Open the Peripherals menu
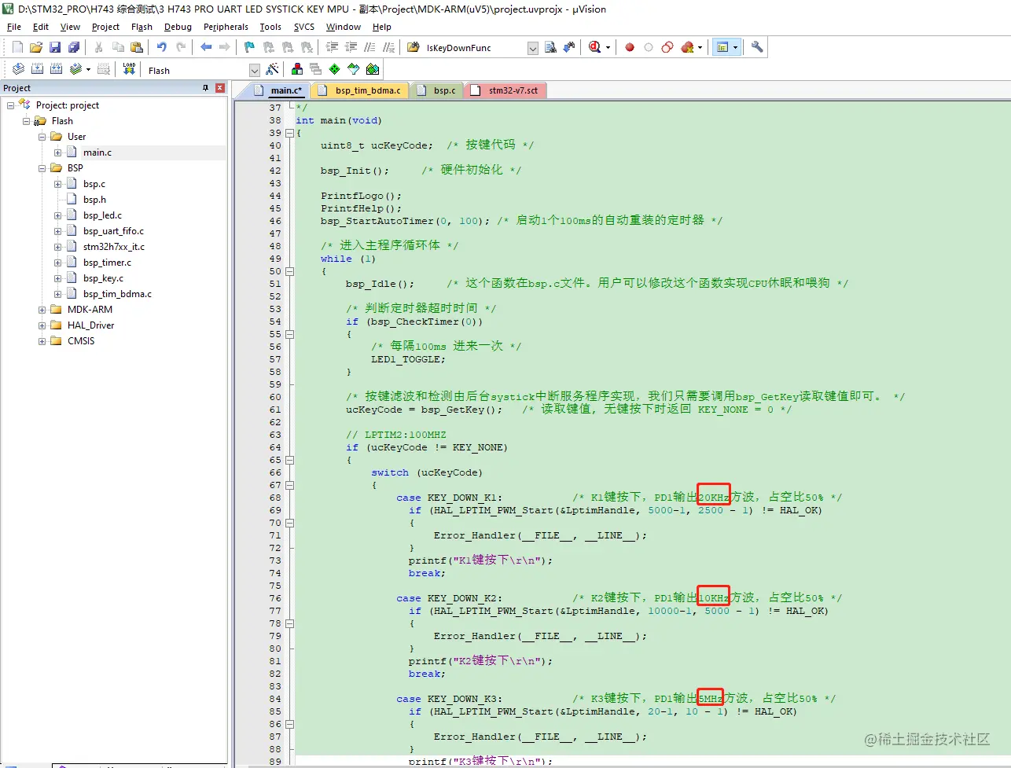Screen dimensions: 1011x768 coord(226,27)
